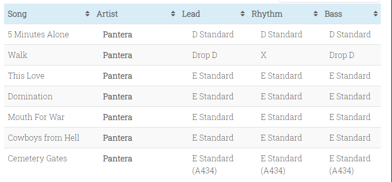
Task: Select the Bass column header label
Action: tap(333, 14)
